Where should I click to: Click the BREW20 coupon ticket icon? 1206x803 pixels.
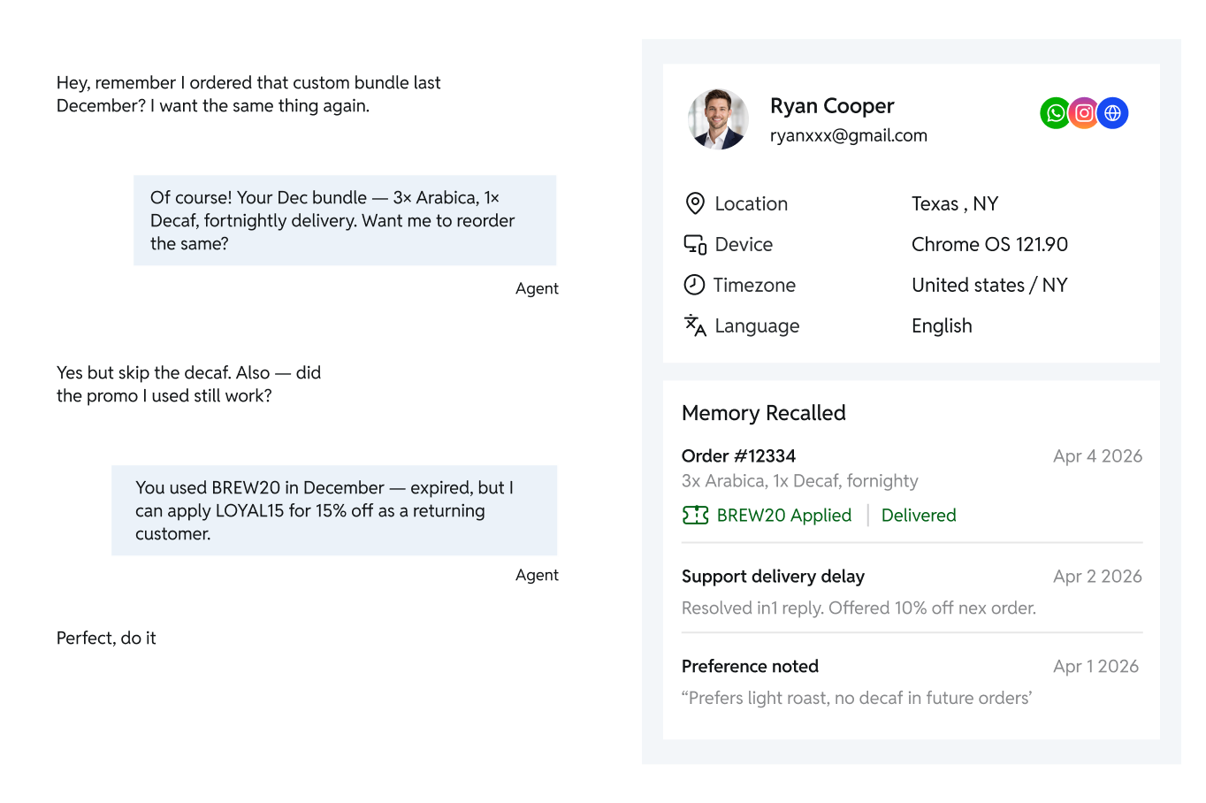click(x=696, y=515)
